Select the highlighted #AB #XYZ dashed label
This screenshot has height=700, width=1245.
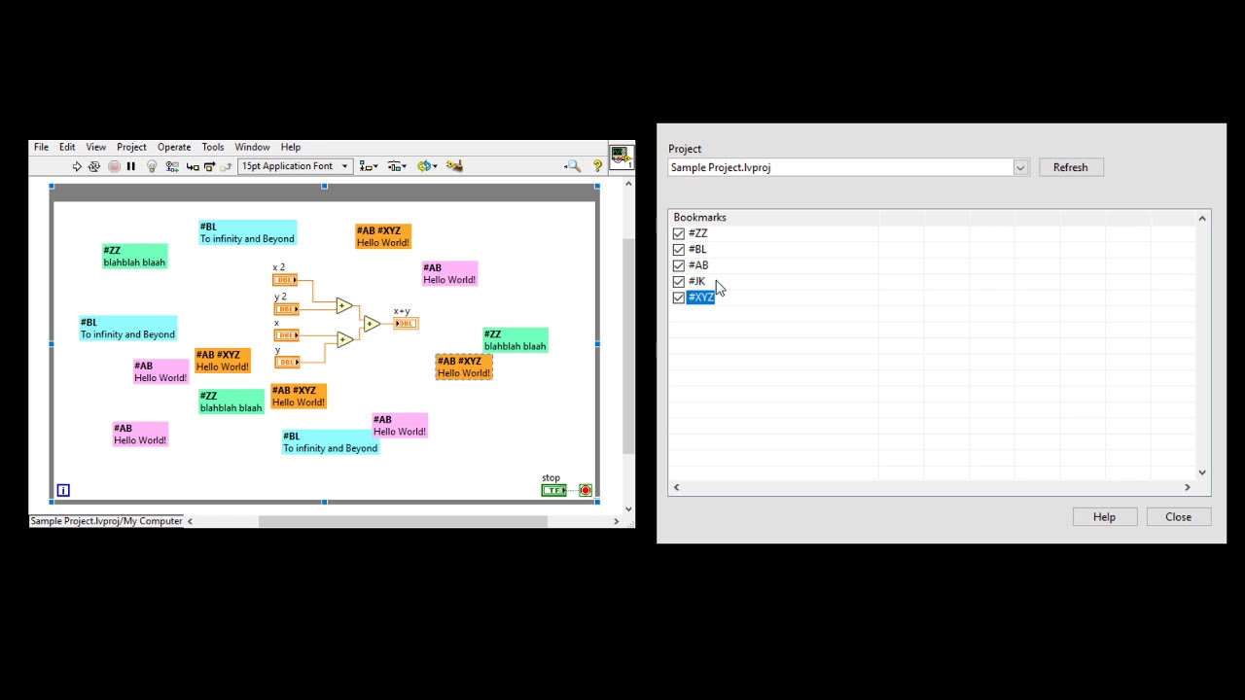pos(464,367)
